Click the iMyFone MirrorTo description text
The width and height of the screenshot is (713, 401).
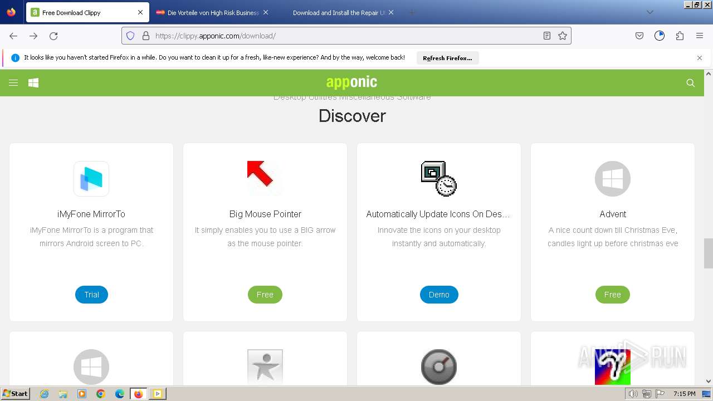click(91, 237)
